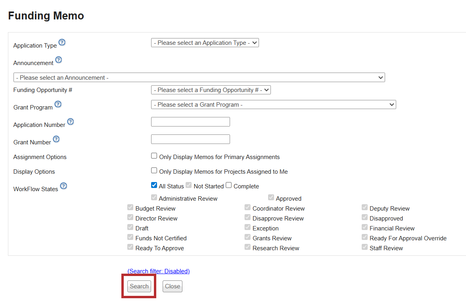Screen dimensions: 466x301
Task: Toggle the Not Started checkbox
Action: (189, 185)
